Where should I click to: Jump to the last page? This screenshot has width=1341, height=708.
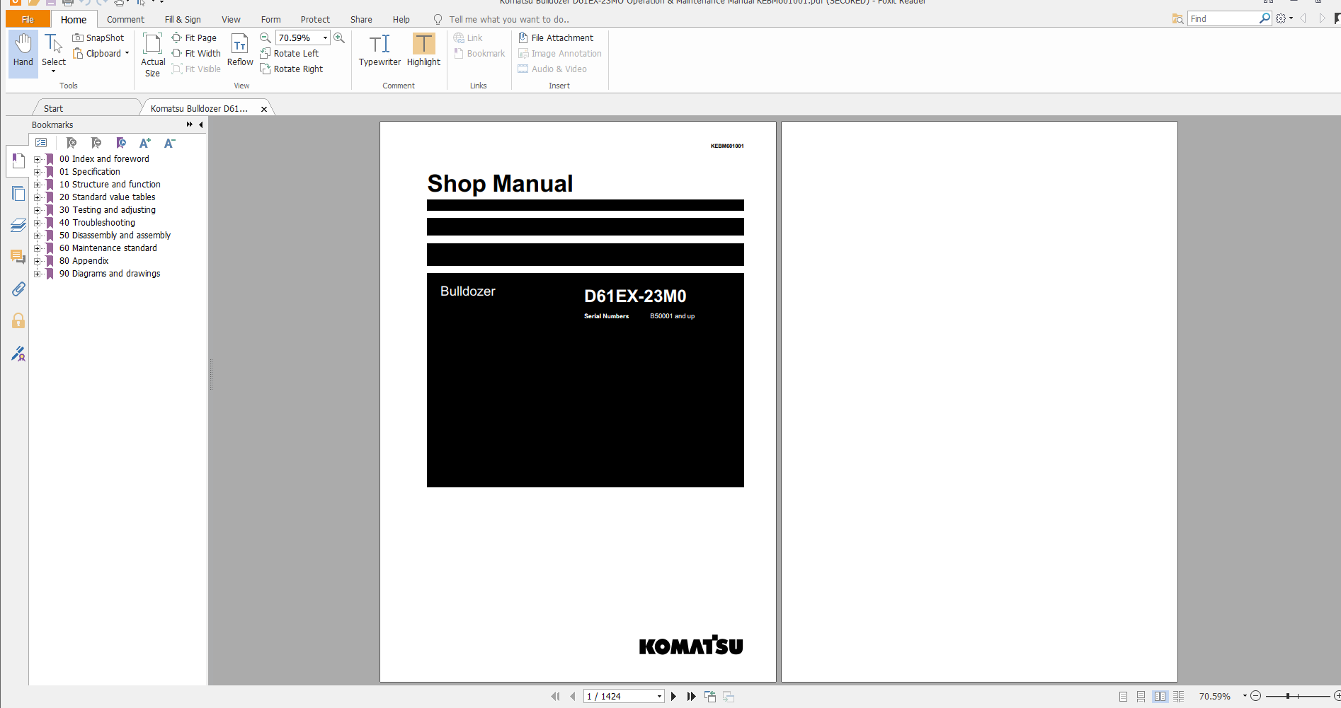click(692, 697)
